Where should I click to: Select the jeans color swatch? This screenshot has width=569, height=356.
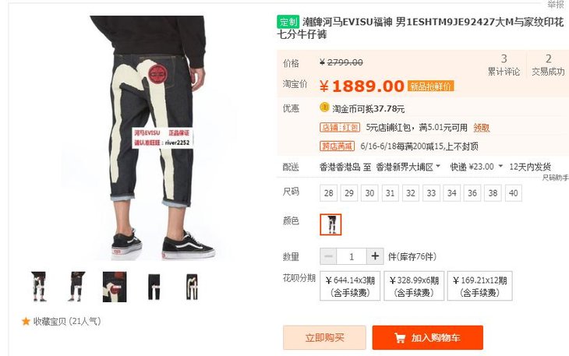[330, 224]
